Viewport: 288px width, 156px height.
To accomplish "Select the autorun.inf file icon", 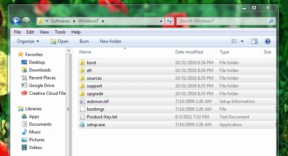I will coord(82,101).
